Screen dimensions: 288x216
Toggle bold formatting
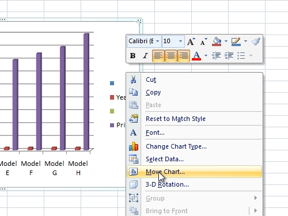coord(132,56)
